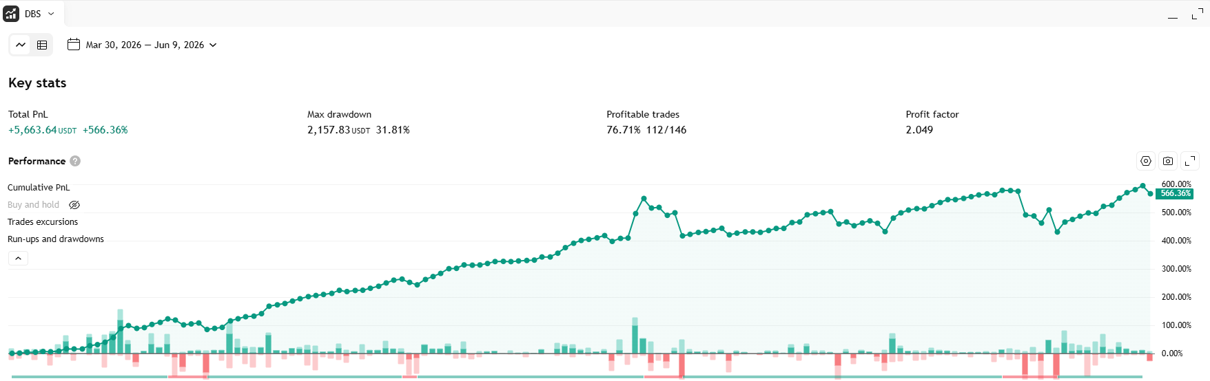Toggle the Cumulative PnL series
The image size is (1210, 381).
click(x=39, y=188)
